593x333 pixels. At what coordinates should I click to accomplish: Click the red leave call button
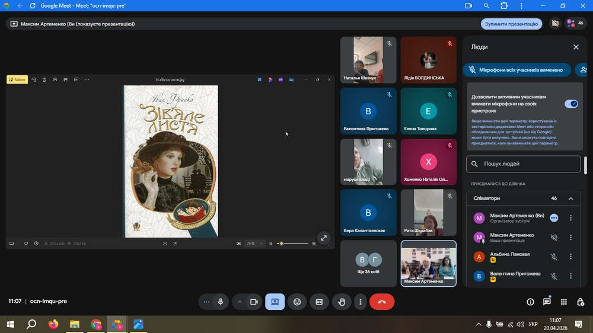click(381, 302)
